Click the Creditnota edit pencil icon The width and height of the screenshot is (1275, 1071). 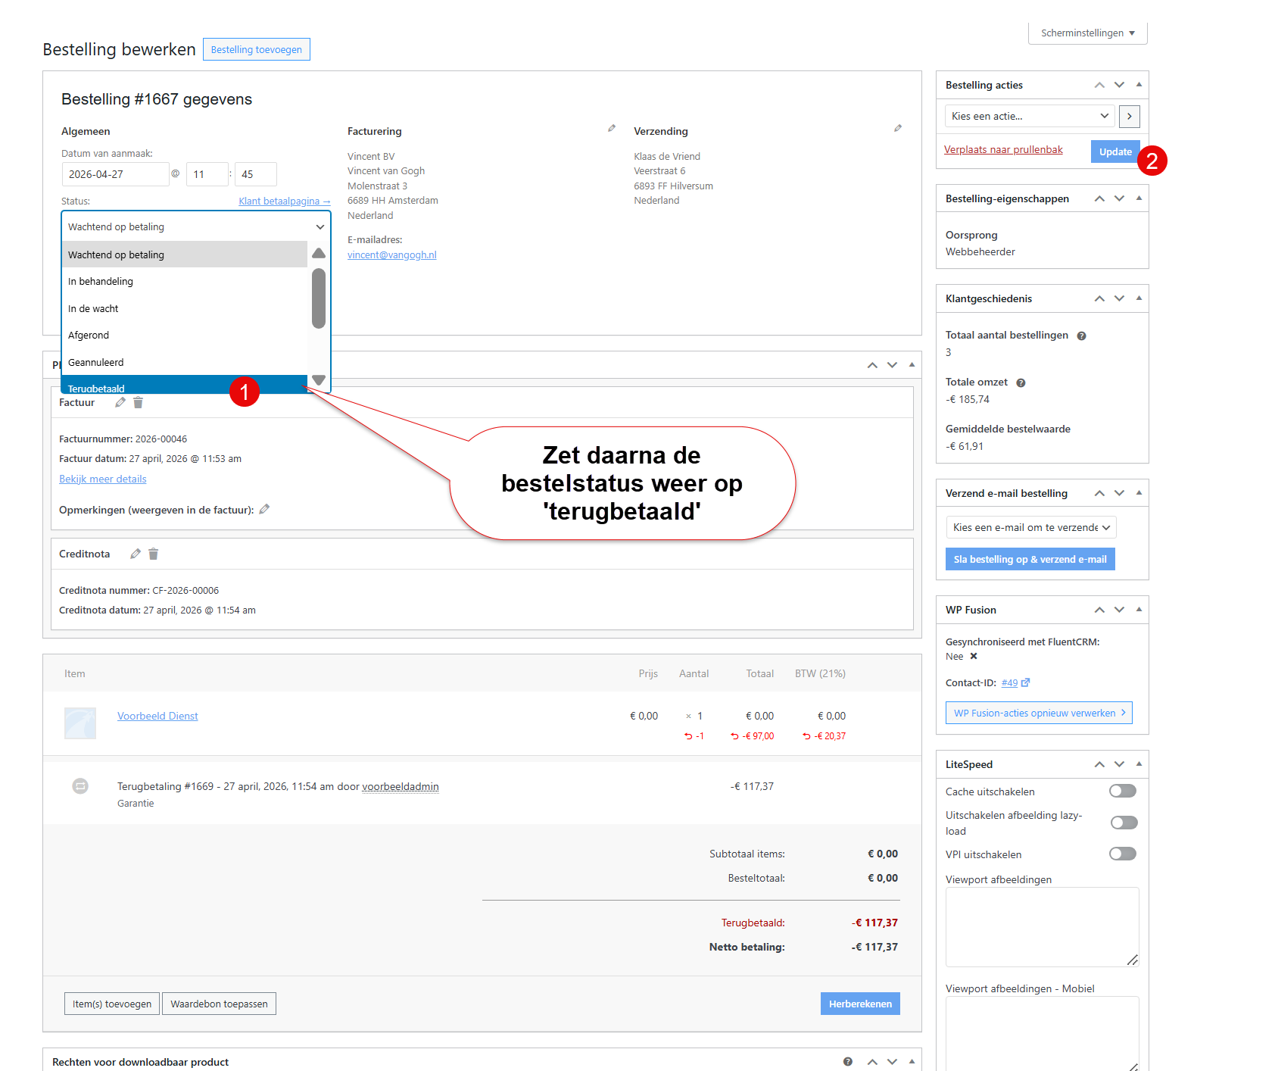tap(136, 554)
